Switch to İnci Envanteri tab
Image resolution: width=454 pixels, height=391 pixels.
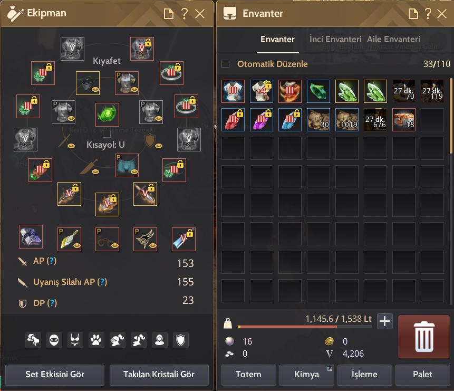click(x=335, y=39)
